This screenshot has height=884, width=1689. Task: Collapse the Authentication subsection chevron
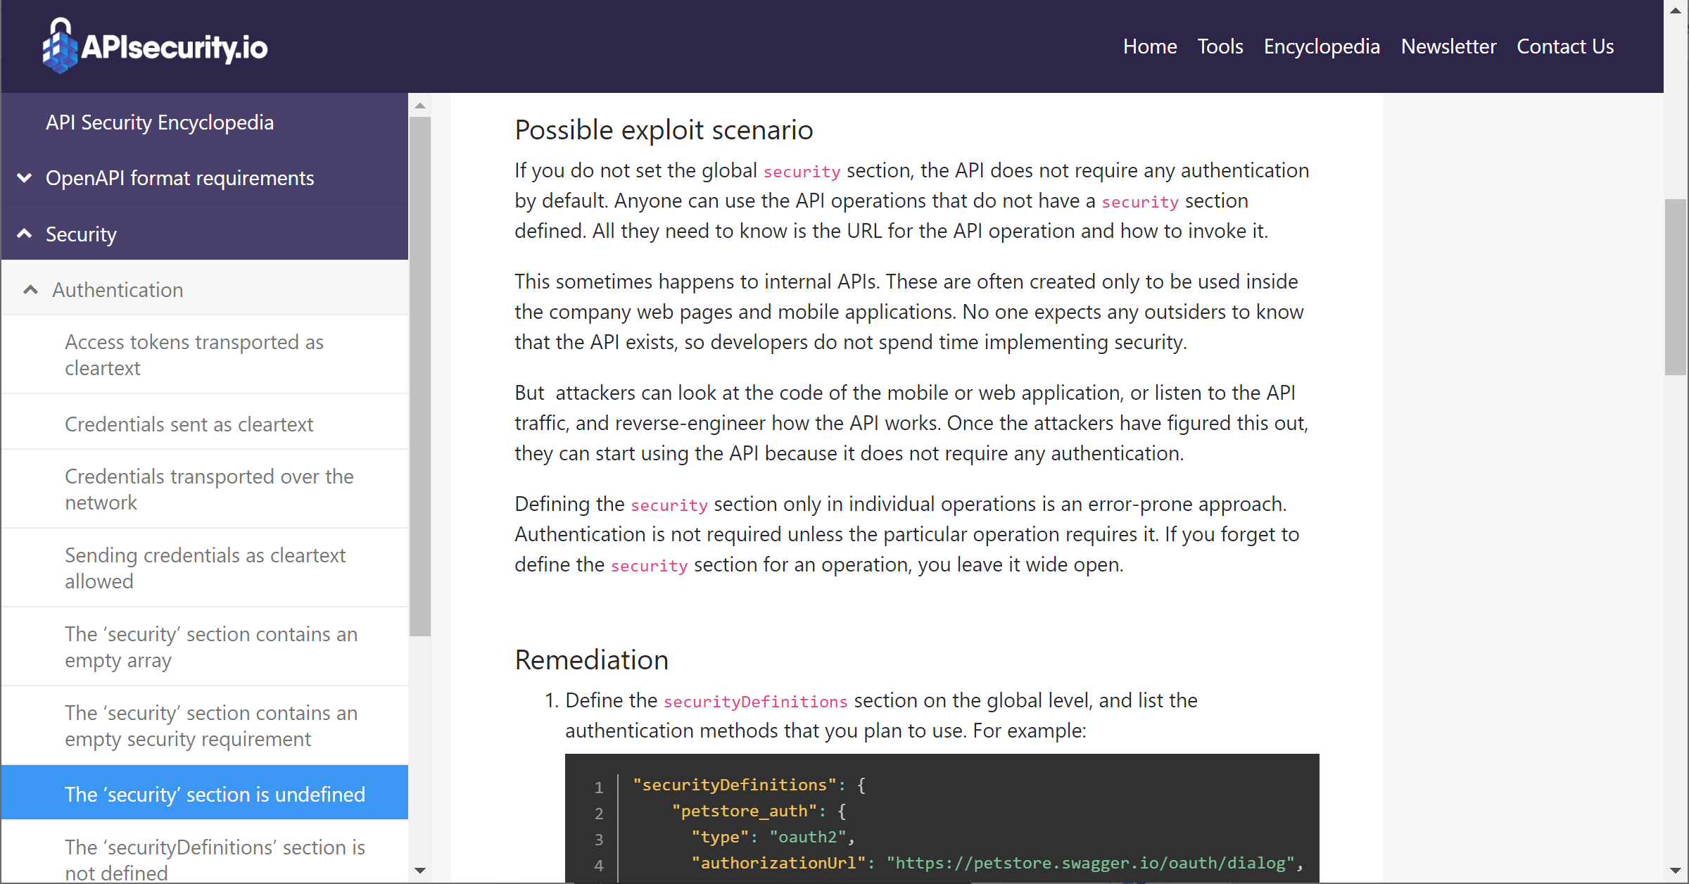(30, 289)
